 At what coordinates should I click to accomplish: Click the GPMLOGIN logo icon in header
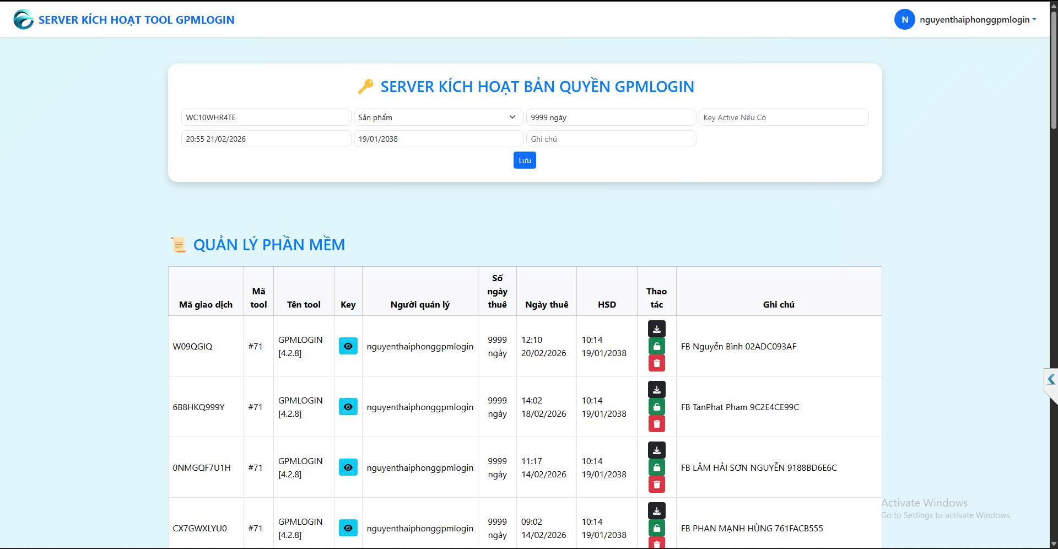tap(23, 20)
